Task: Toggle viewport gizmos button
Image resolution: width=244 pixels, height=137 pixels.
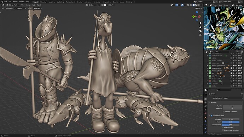Action: pos(176,5)
